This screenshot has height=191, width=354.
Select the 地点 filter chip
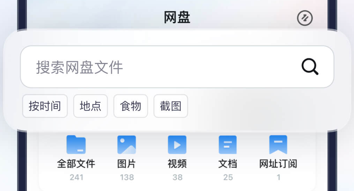coord(91,106)
